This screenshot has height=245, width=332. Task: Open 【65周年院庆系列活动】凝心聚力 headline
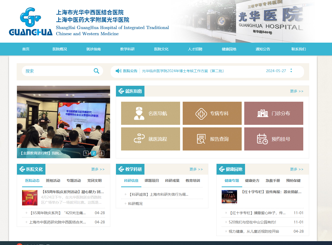point(73,192)
